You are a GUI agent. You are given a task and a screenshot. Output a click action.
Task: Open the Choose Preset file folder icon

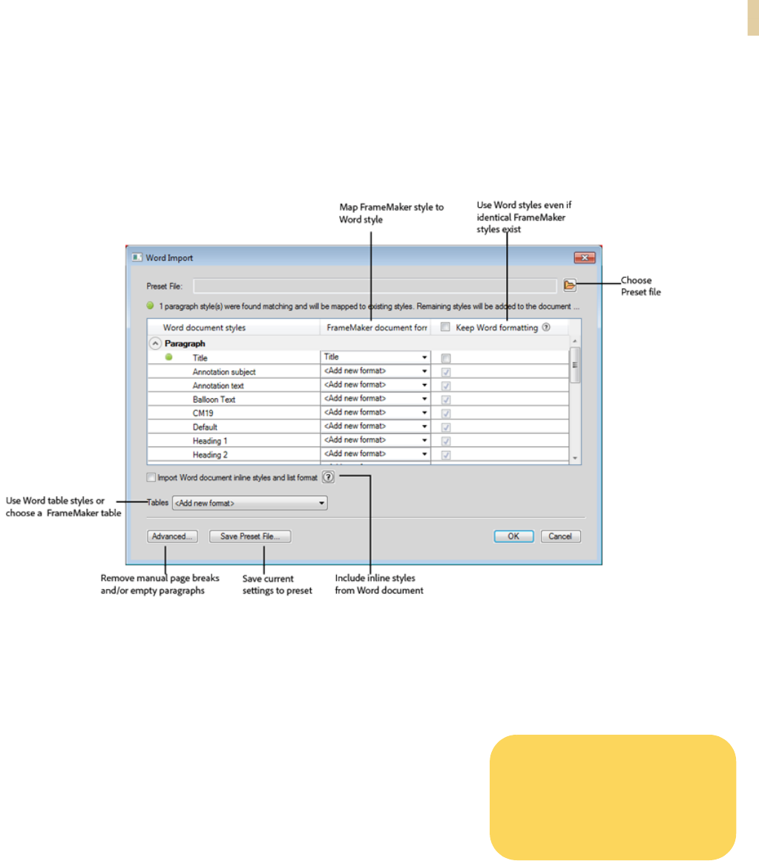[569, 285]
